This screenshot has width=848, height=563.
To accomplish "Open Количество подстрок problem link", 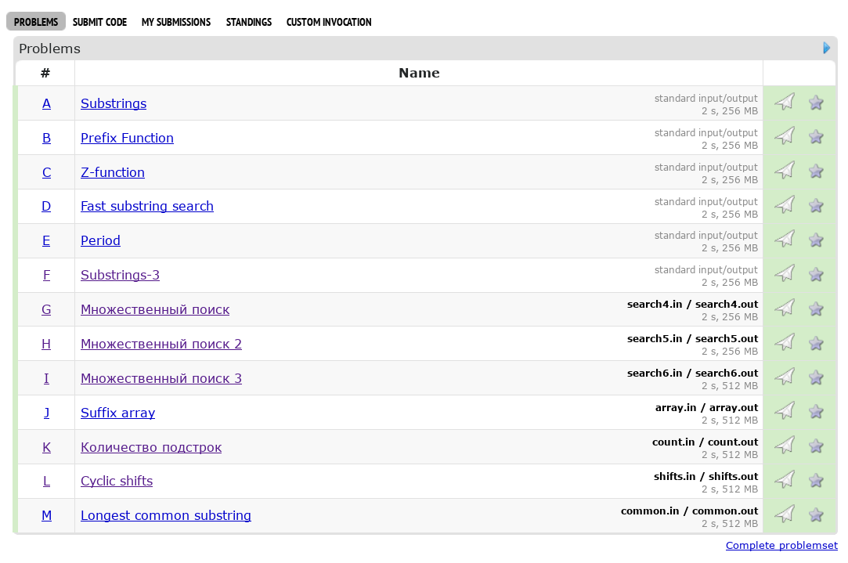I will coord(151,447).
